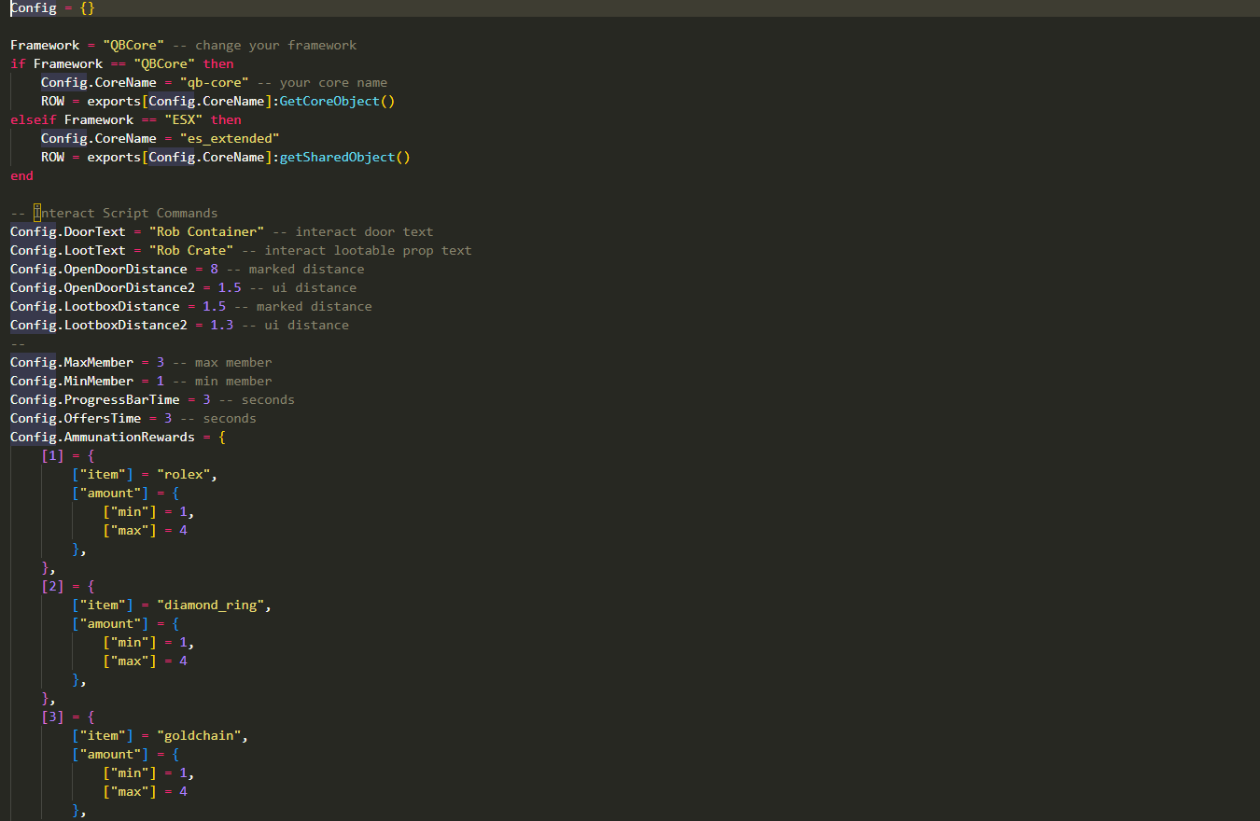The width and height of the screenshot is (1260, 821).
Task: Click the "Config = {}" declaration on first line
Action: [52, 7]
